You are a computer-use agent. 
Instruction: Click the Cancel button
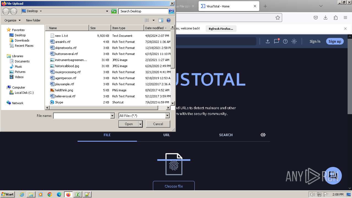[158, 124]
